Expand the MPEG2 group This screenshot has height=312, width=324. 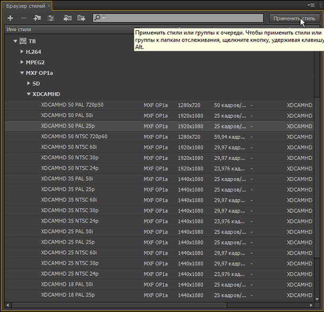click(22, 62)
